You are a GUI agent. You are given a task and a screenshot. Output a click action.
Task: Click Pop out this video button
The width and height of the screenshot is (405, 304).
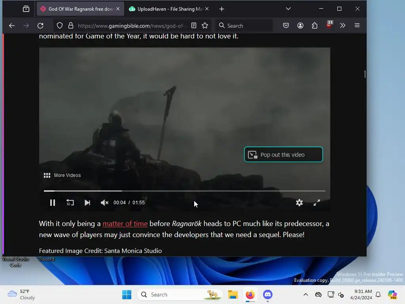coord(283,155)
